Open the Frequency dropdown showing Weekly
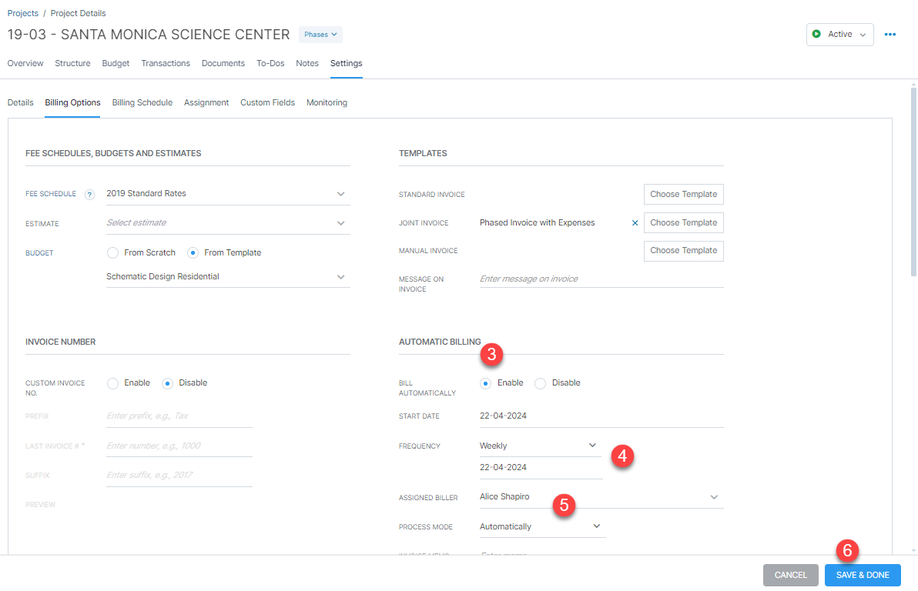 click(539, 445)
